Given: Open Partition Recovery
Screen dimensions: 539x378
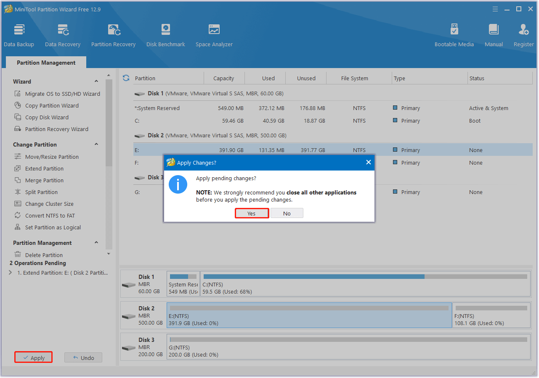Looking at the screenshot, I should pos(113,35).
